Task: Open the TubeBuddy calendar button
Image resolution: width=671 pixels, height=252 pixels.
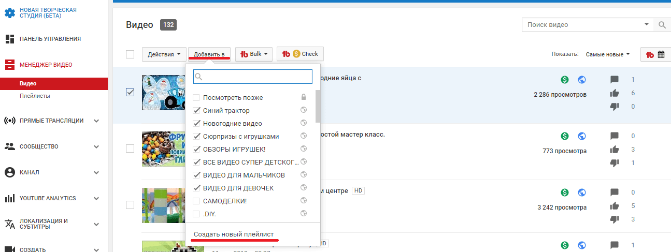Action: (x=655, y=54)
